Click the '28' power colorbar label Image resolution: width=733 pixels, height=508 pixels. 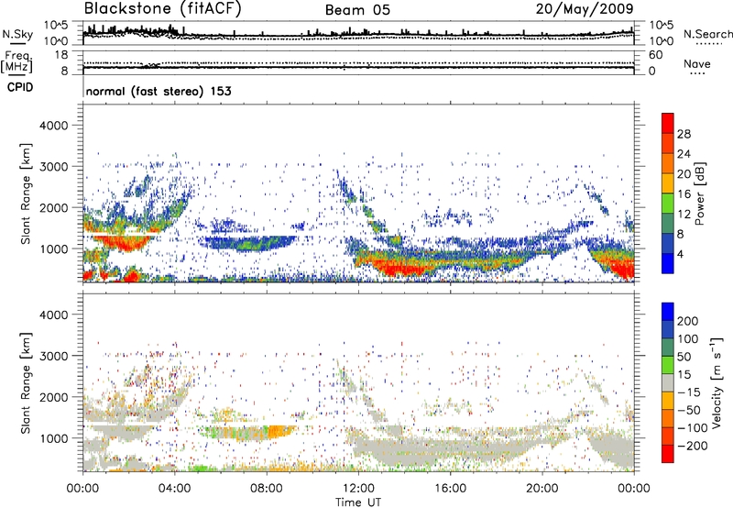pyautogui.click(x=684, y=134)
